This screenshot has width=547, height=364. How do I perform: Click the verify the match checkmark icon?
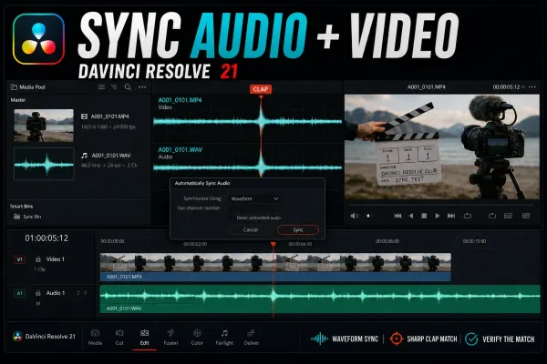471,339
